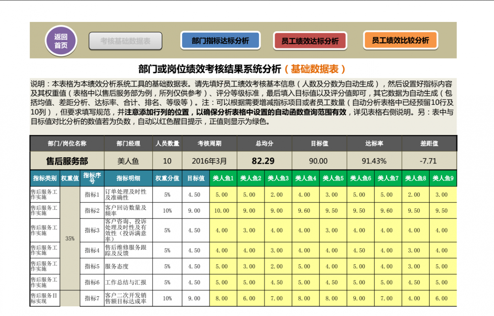Click the 指标类别 column header
494x316 pixels.
(45, 178)
